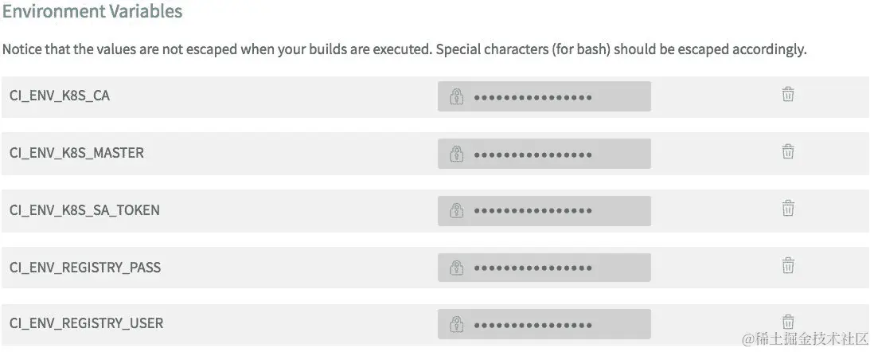Delete the CI_ENV_REGISTRY_PASS variable
Viewport: 874px width, 352px height.
pos(787,266)
